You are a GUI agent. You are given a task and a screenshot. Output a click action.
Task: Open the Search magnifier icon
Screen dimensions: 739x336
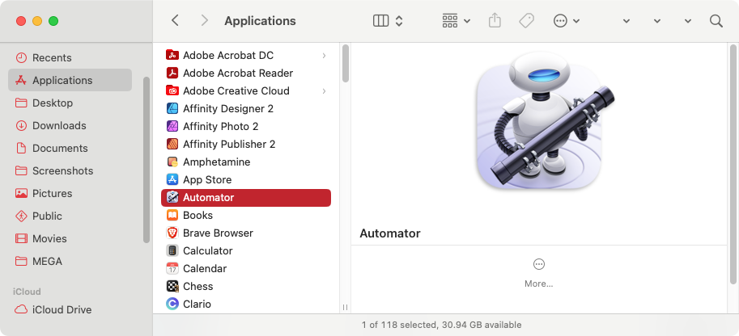coord(716,21)
